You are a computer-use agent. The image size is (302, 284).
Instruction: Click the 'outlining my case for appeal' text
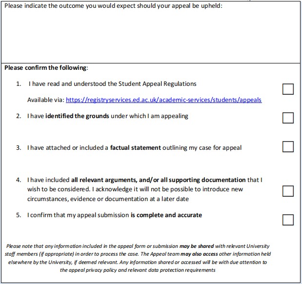[202, 148]
